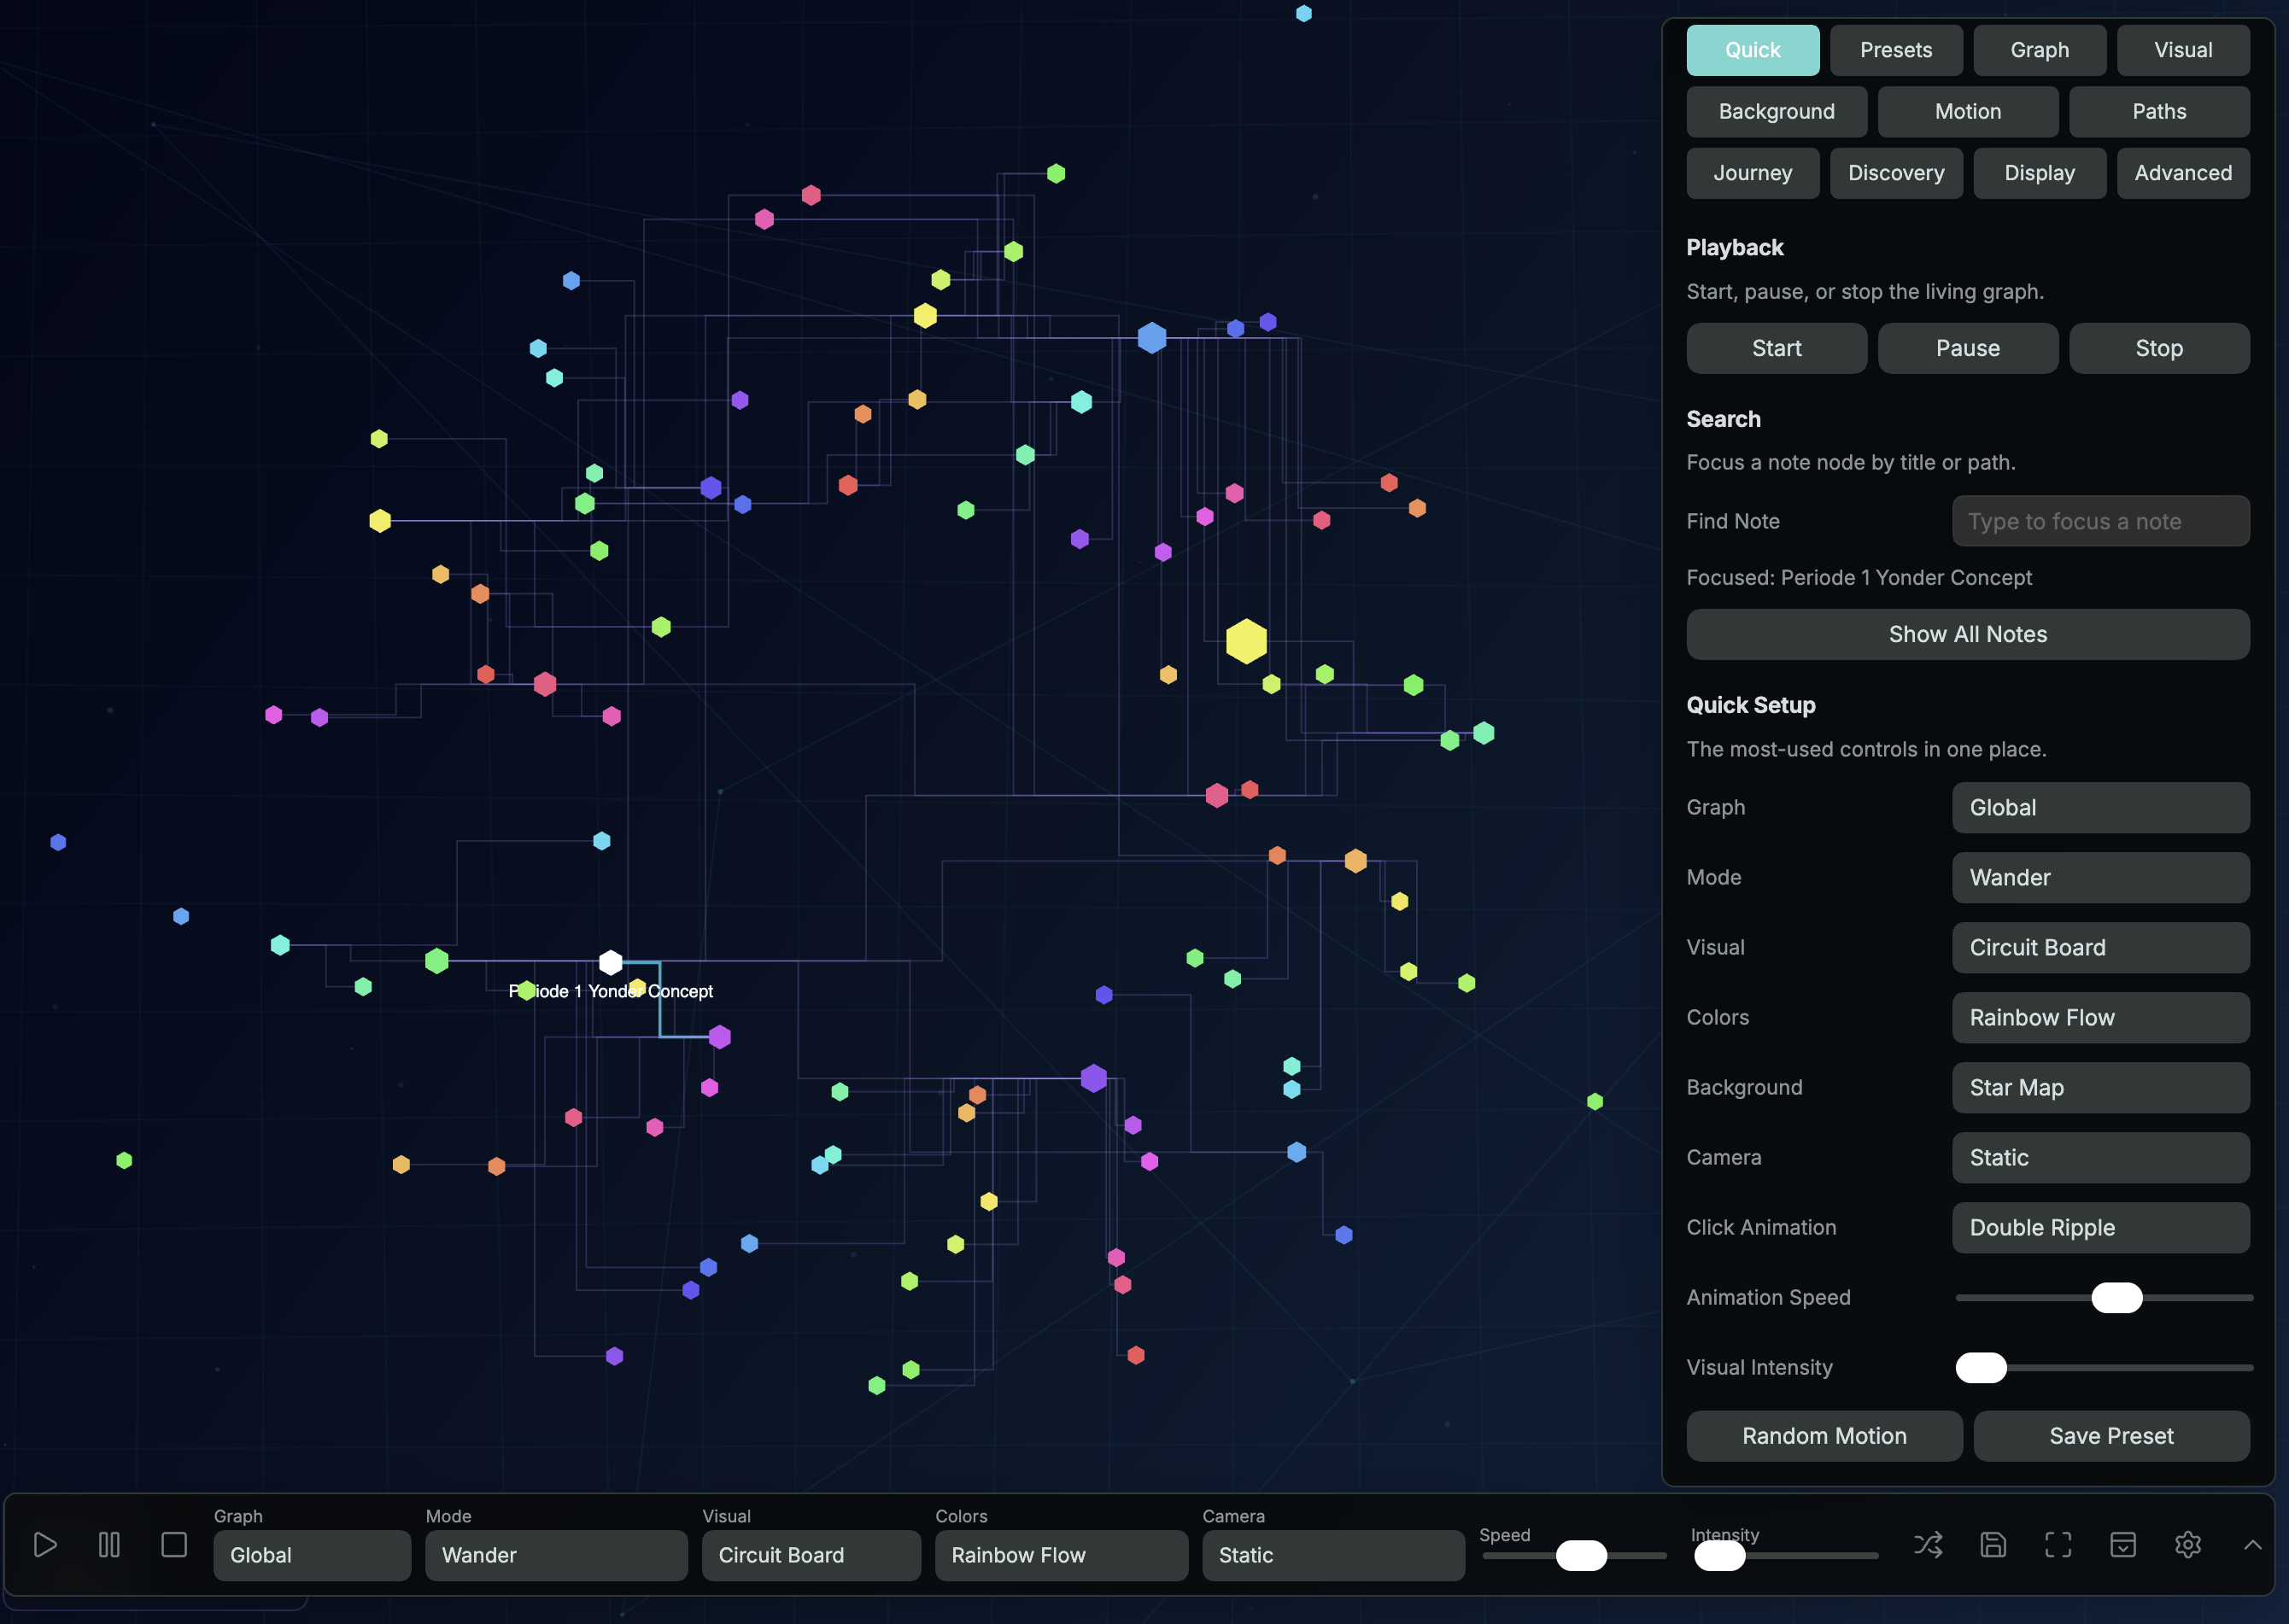Click the shuffle random motion icon
2289x1624 pixels.
click(x=1928, y=1545)
